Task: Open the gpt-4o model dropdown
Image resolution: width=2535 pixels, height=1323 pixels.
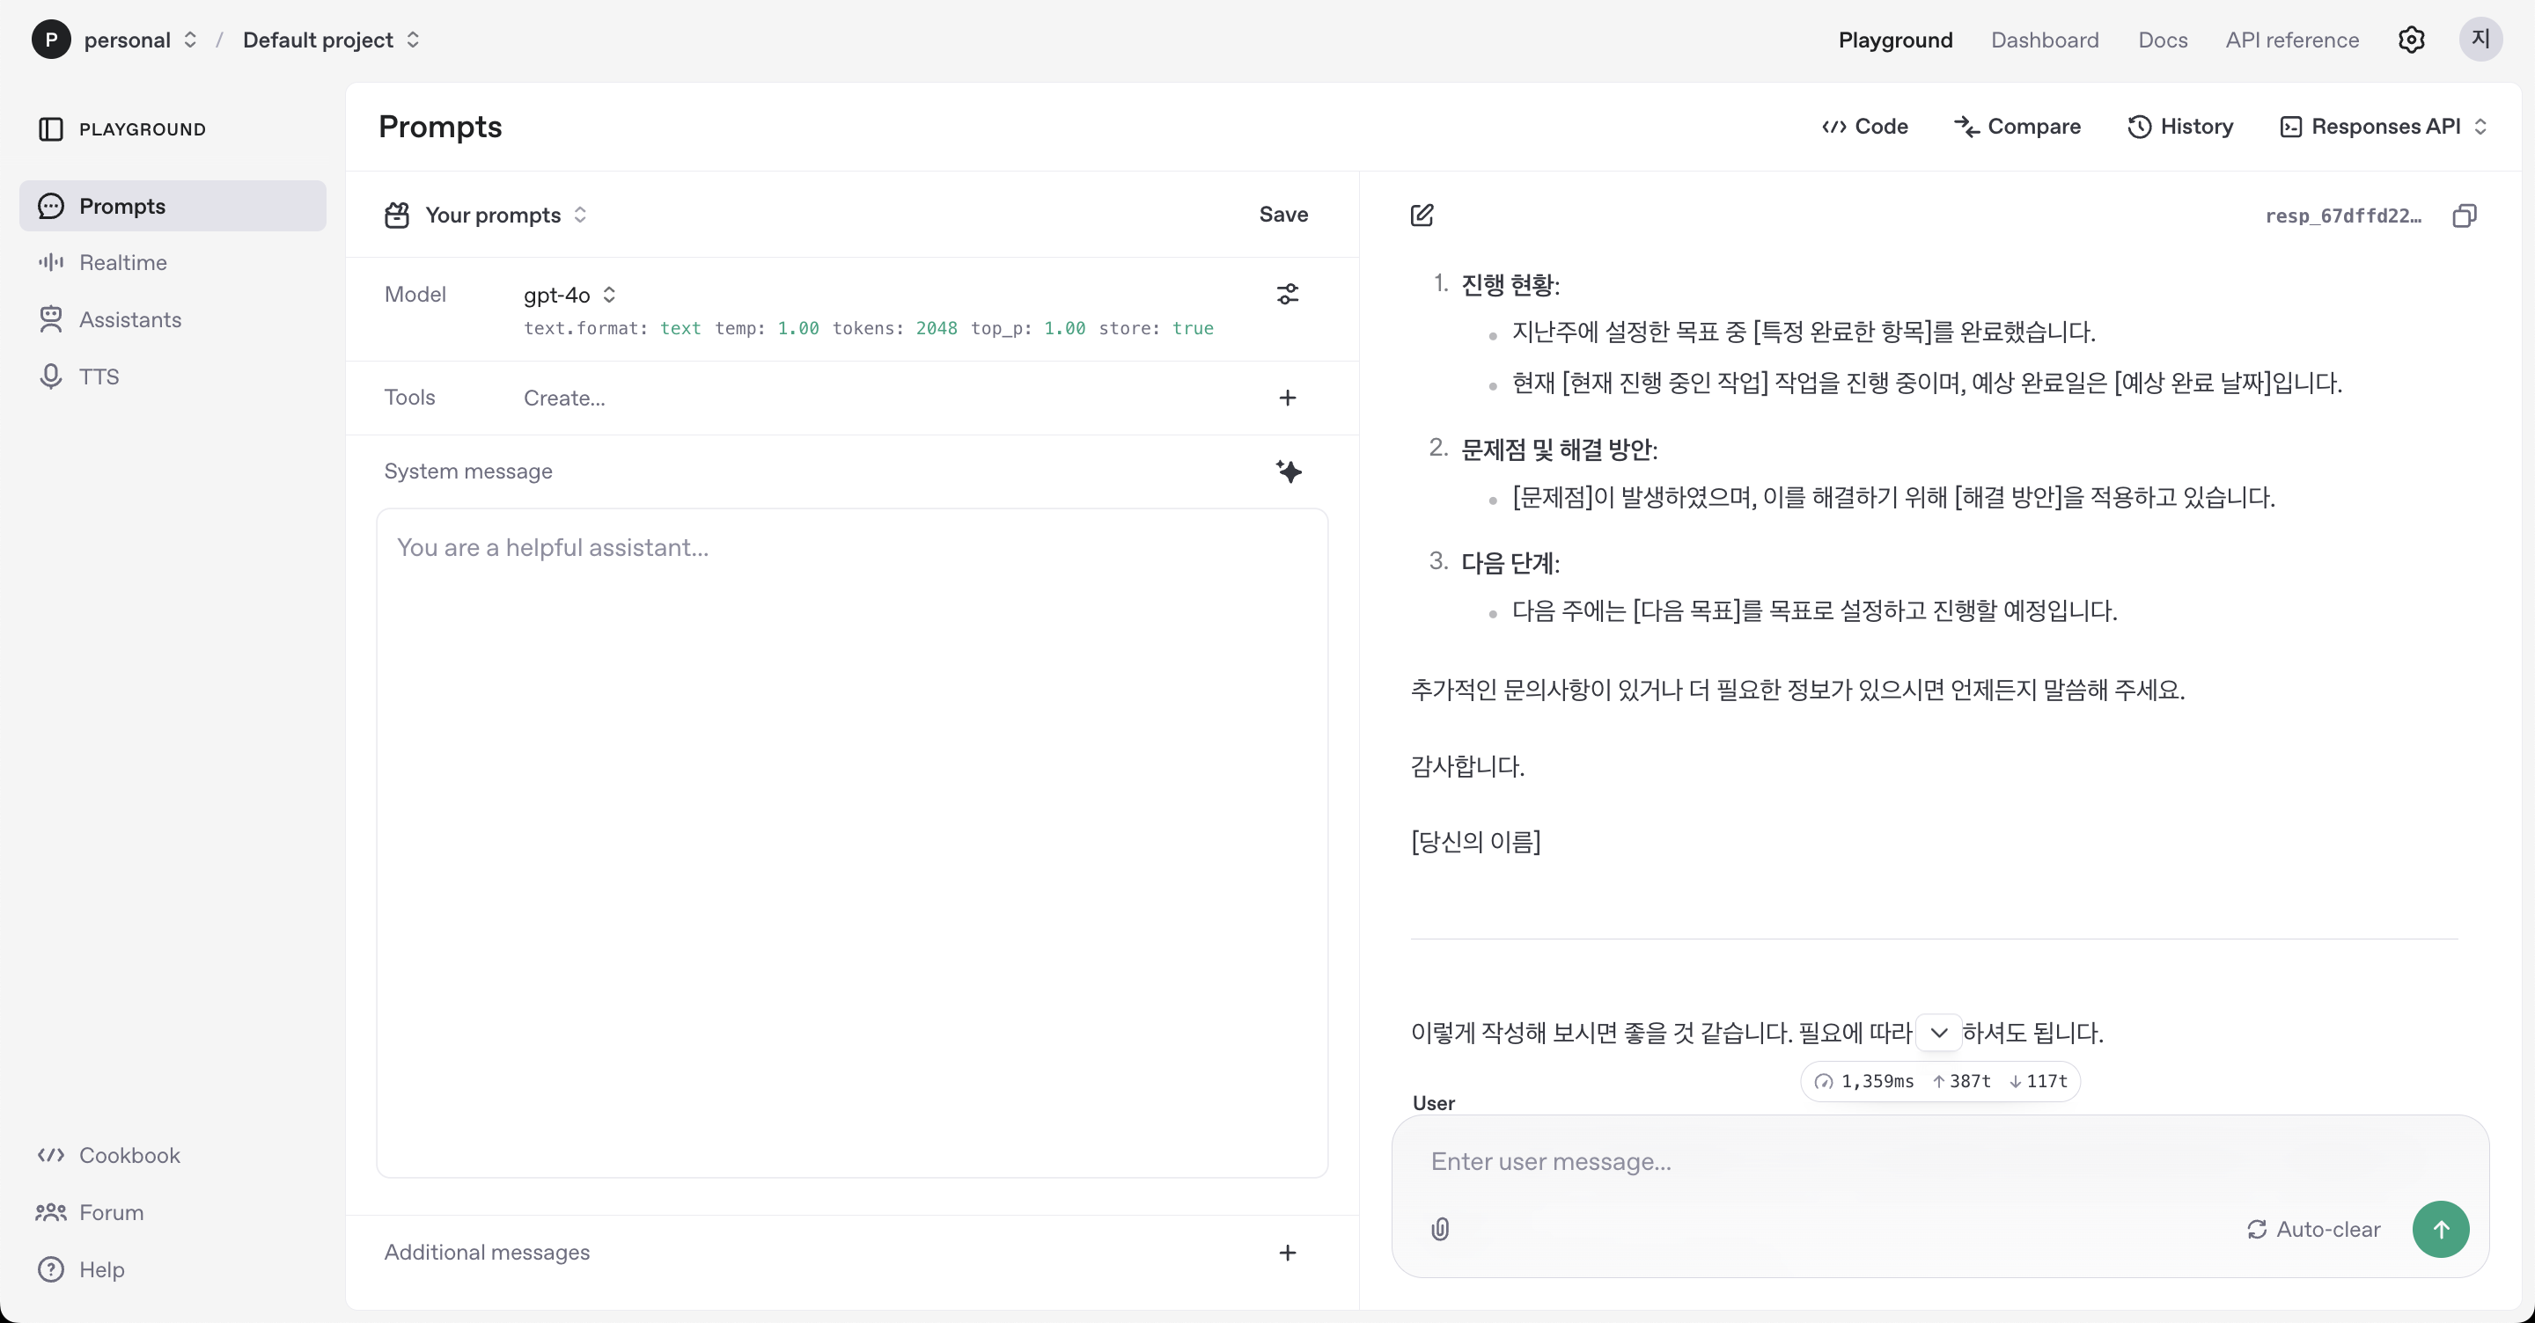Action: tap(569, 294)
